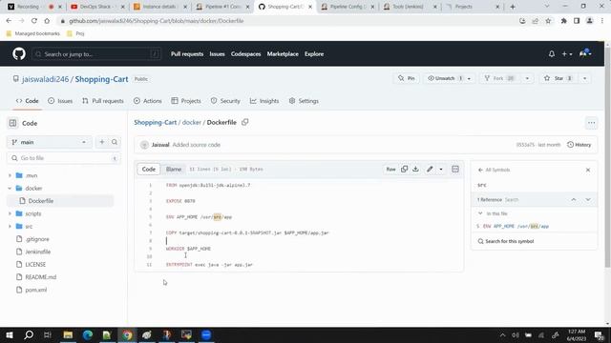Open Codespaces in the top navigation
The image size is (611, 343).
click(245, 54)
